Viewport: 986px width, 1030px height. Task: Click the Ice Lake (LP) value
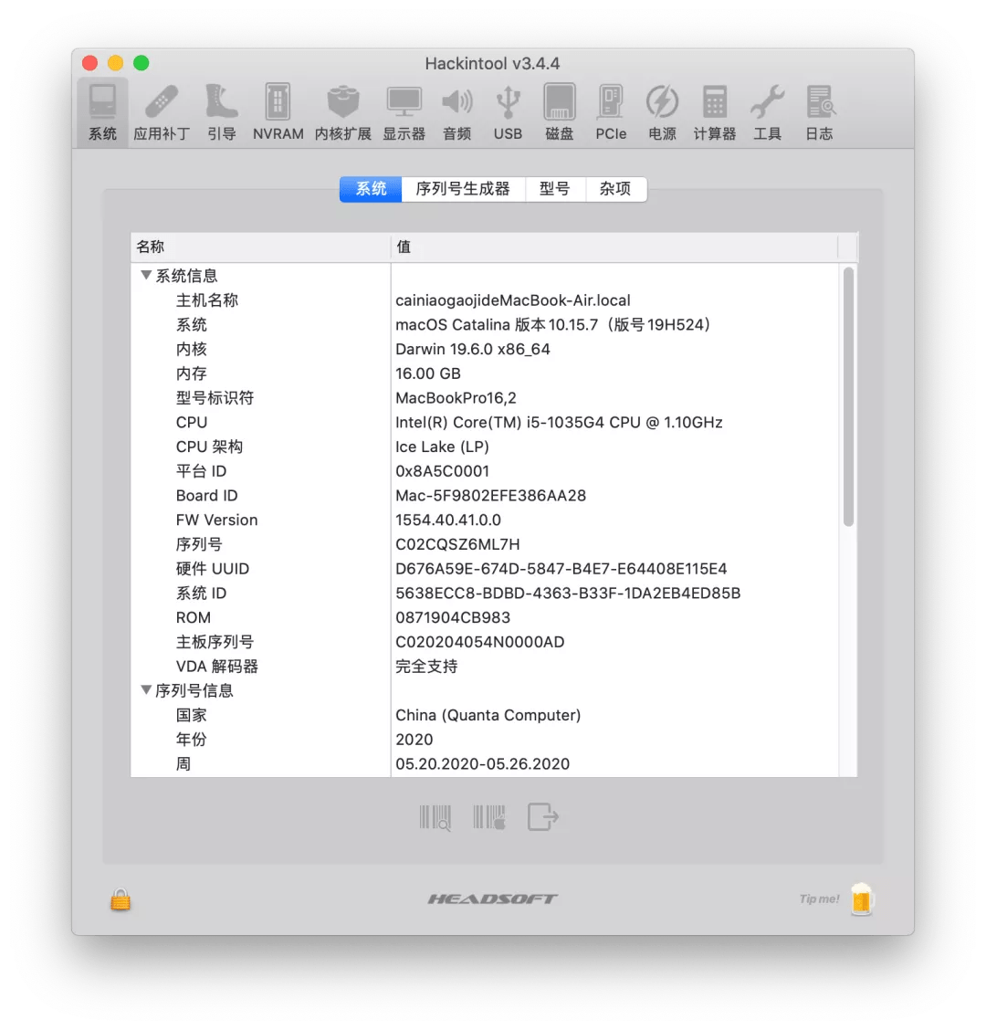click(x=442, y=447)
